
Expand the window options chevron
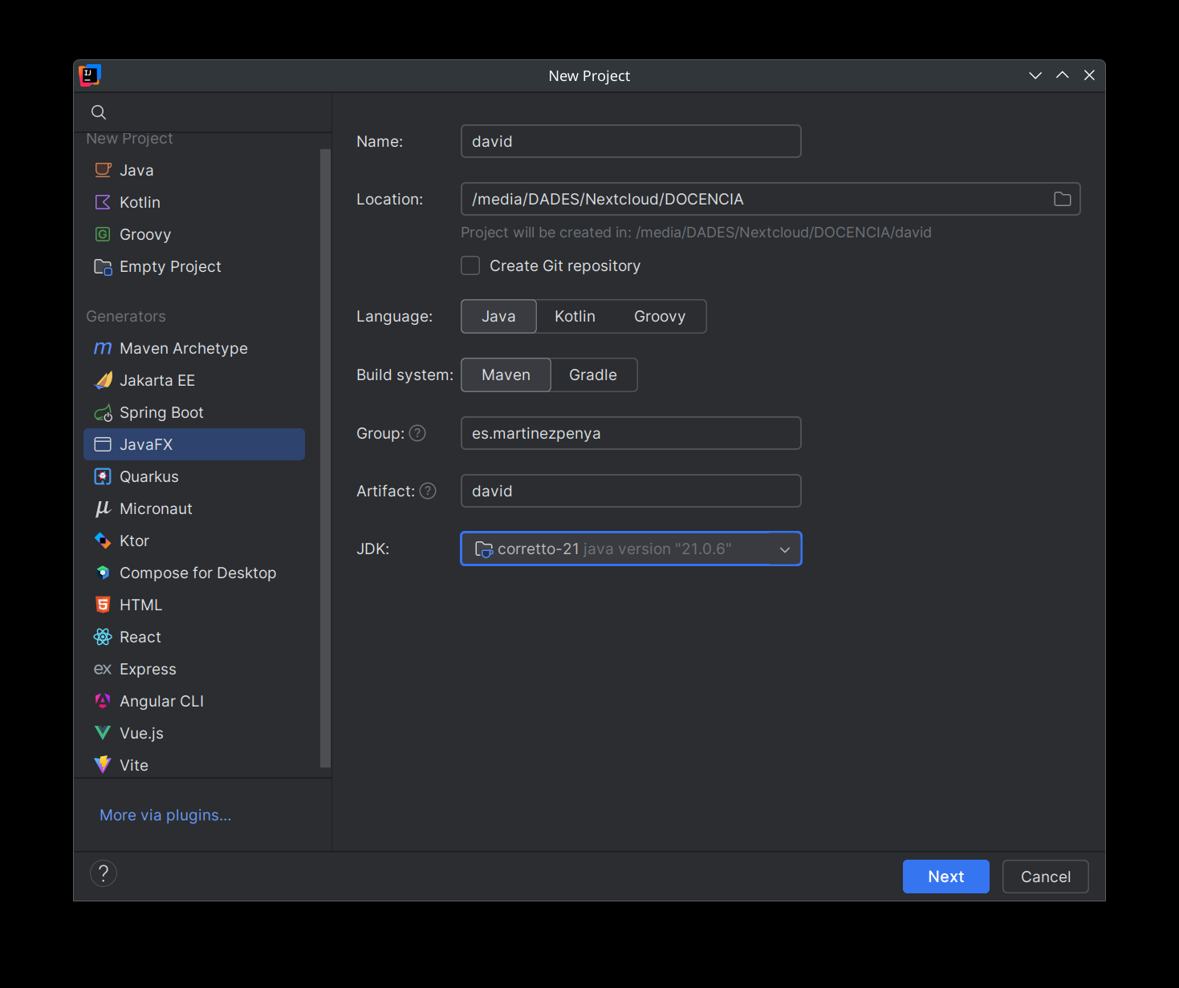click(1035, 75)
